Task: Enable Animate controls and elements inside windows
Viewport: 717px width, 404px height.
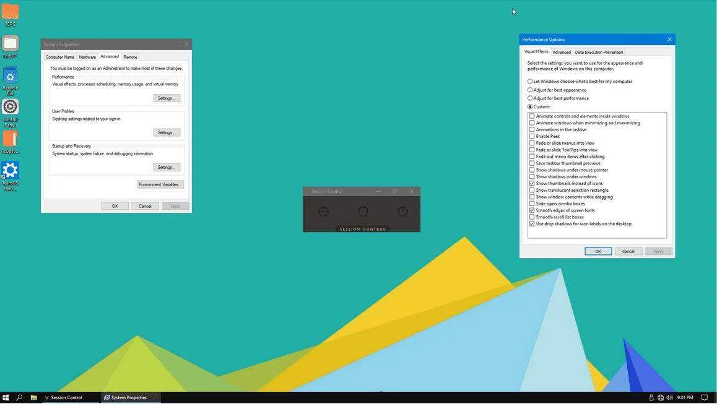Action: click(532, 116)
